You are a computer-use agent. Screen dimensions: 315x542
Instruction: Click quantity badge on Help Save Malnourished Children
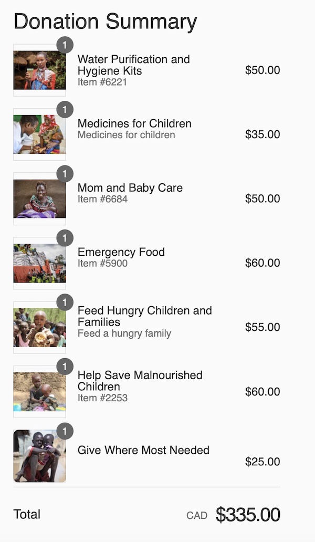pos(65,367)
